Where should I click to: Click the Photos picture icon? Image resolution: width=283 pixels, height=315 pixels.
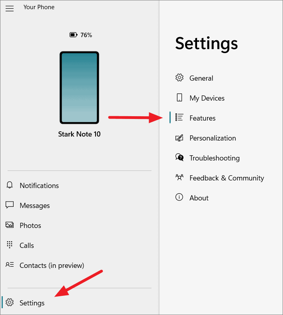tap(10, 225)
